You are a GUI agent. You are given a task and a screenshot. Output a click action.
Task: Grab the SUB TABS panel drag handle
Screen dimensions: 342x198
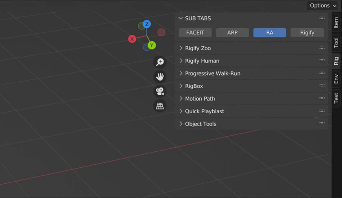coord(322,18)
